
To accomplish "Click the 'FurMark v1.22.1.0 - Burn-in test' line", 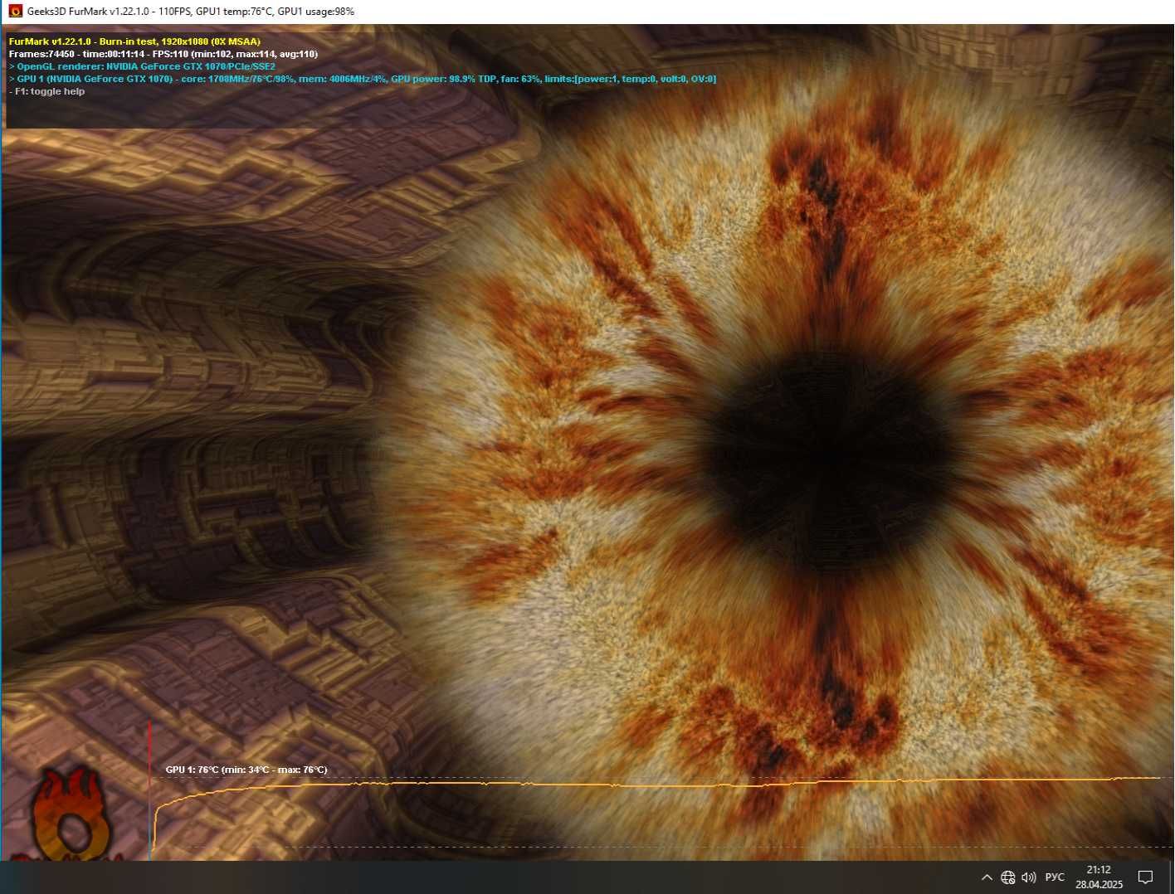I will pos(134,41).
